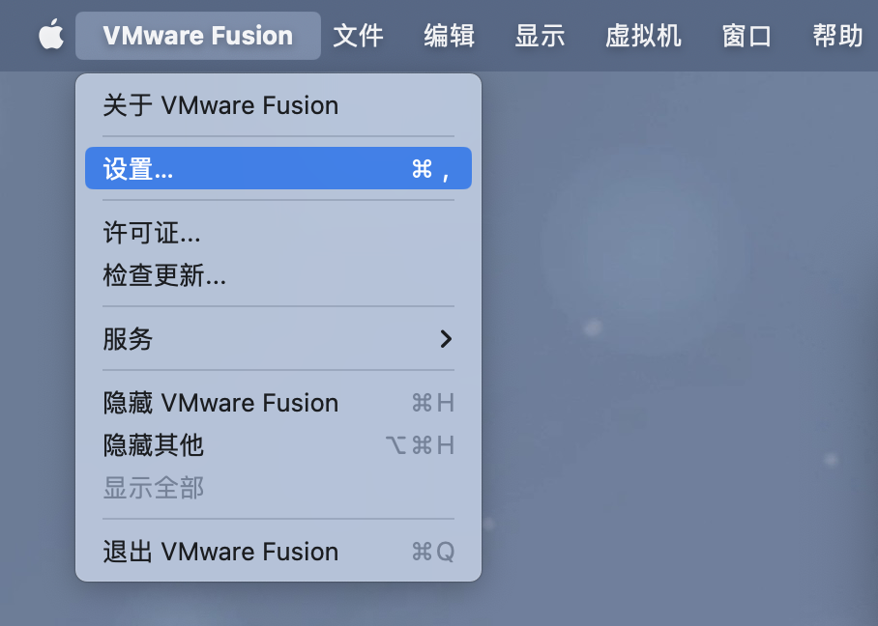Select 隐藏其他 menu item
Image resolution: width=878 pixels, height=626 pixels.
[153, 445]
